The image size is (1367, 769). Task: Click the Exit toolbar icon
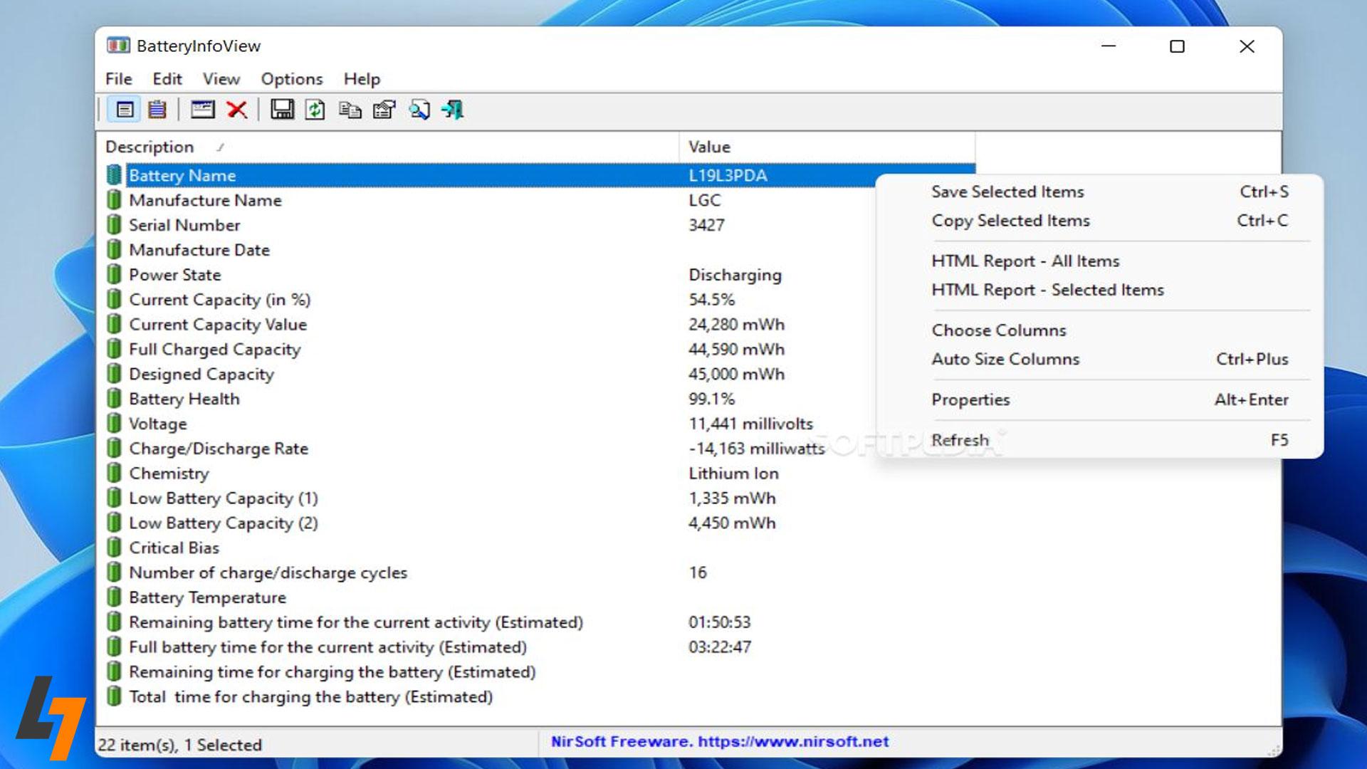coord(453,110)
